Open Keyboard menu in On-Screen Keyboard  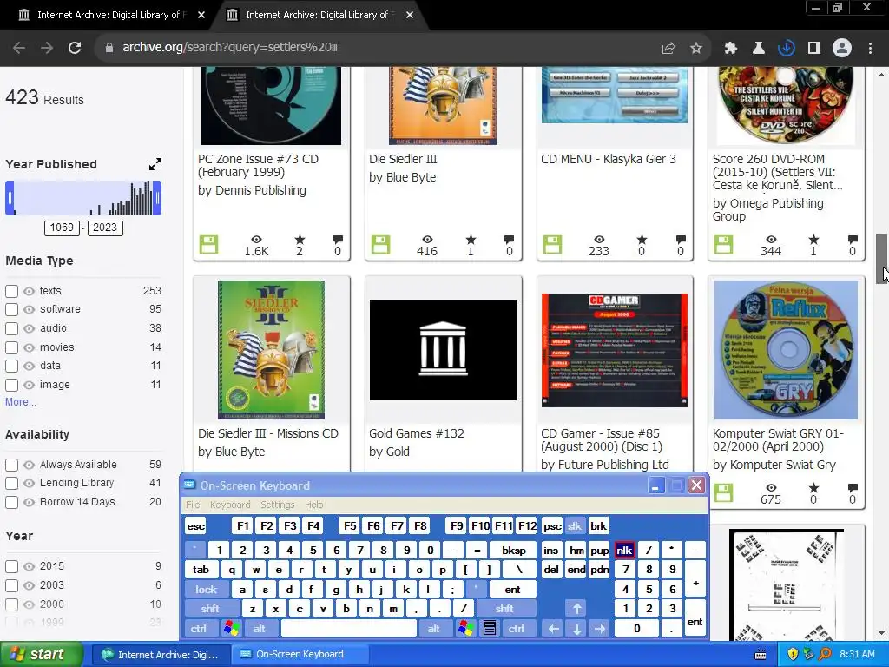click(229, 505)
